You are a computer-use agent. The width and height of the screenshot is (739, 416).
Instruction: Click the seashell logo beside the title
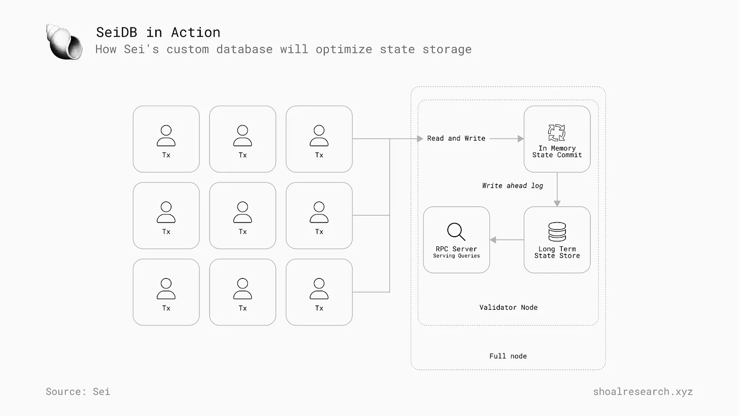(64, 41)
